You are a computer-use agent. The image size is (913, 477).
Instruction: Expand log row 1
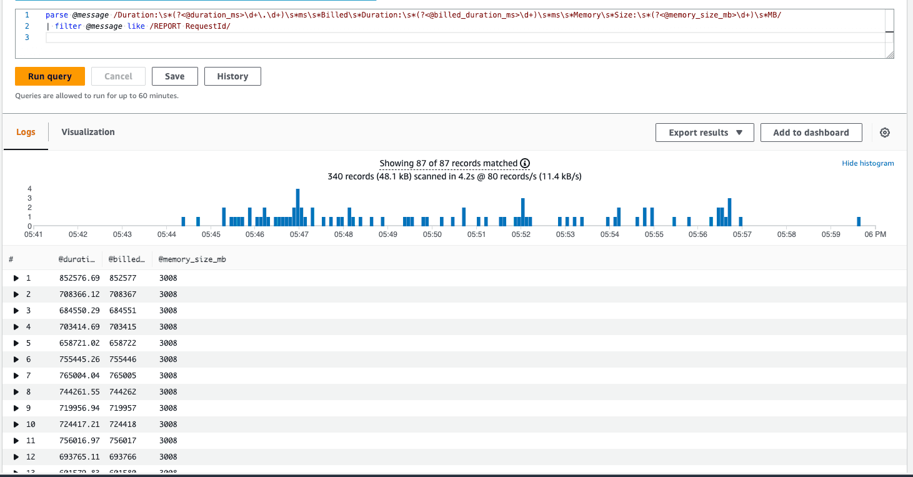[x=16, y=278]
